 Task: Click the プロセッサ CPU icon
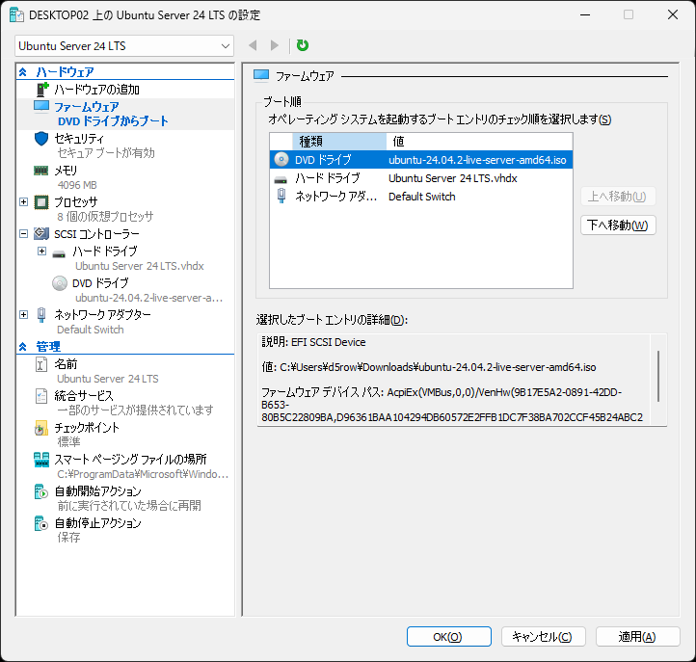pos(41,202)
